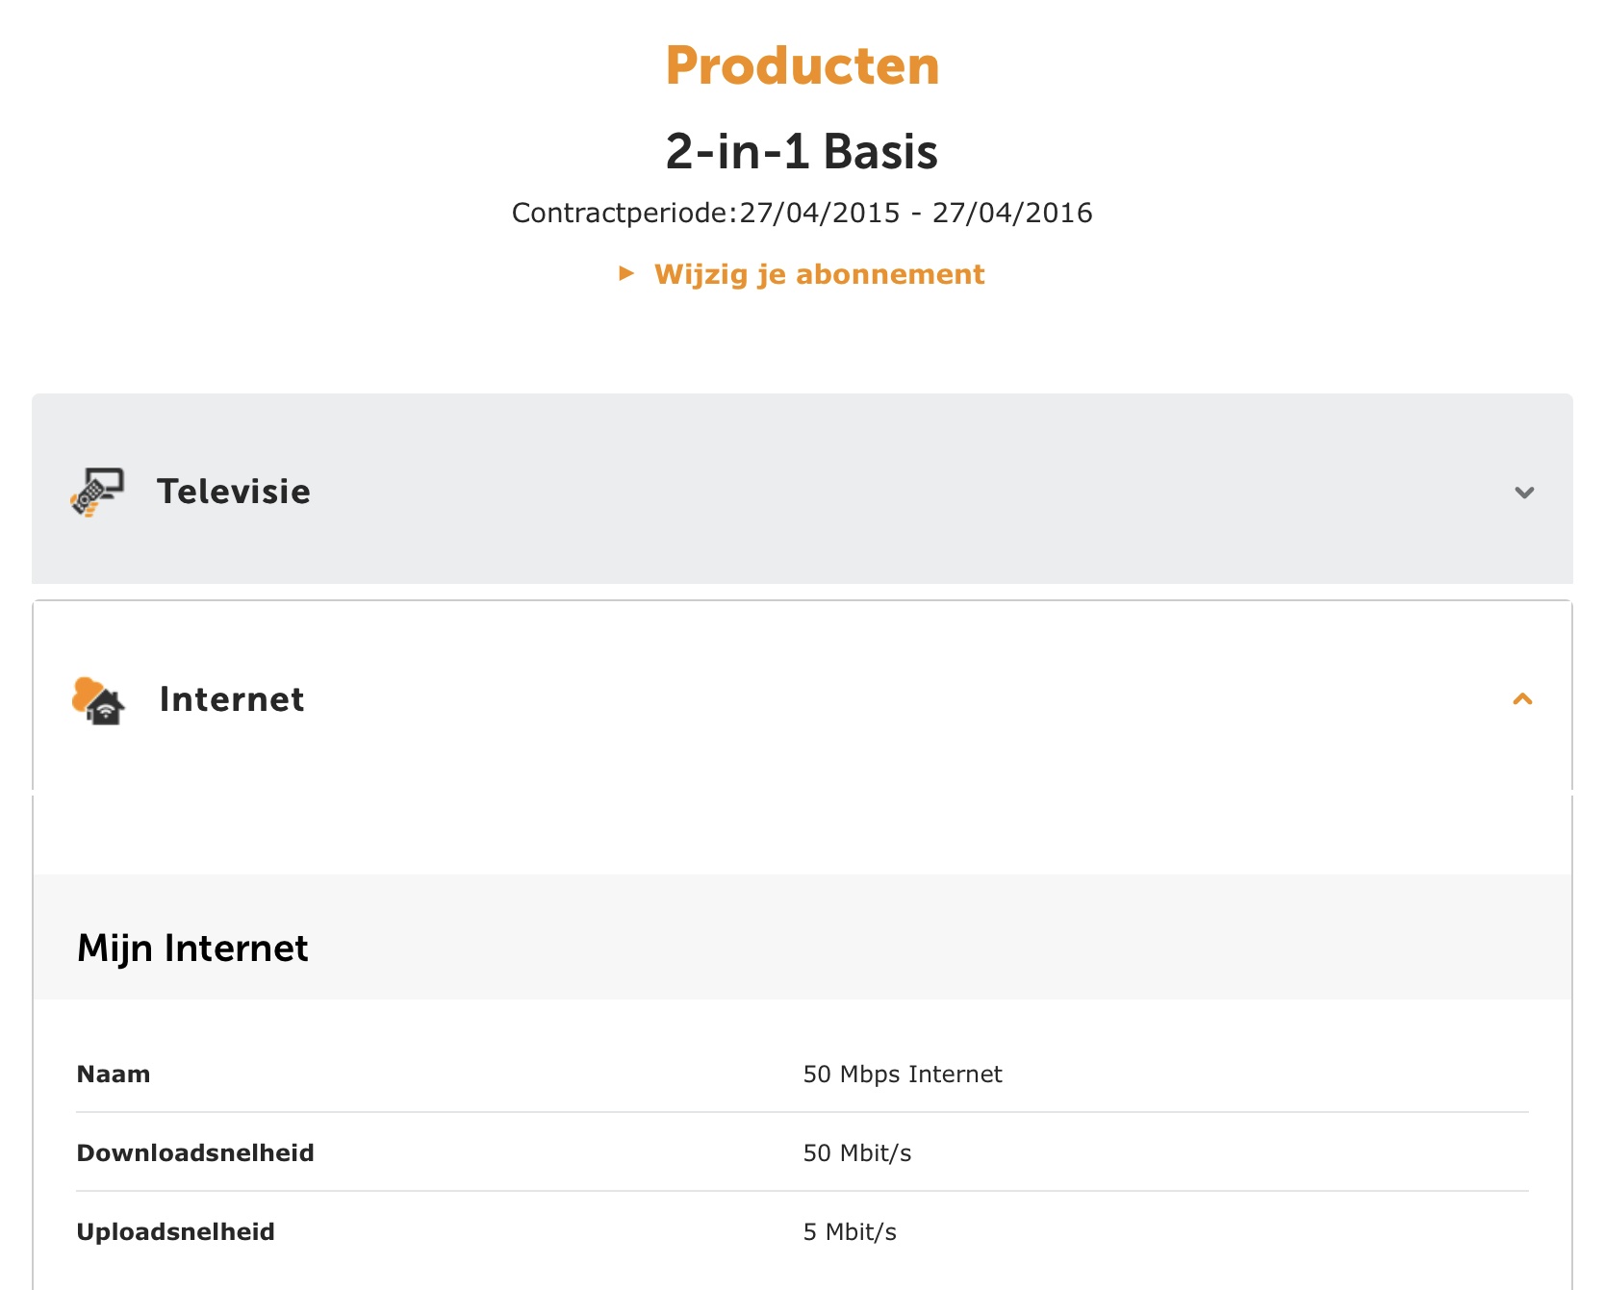The height and width of the screenshot is (1290, 1605).
Task: Click the Internet house wifi icon
Action: (98, 700)
